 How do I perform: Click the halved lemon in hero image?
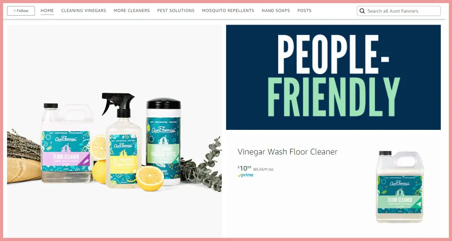click(x=150, y=179)
